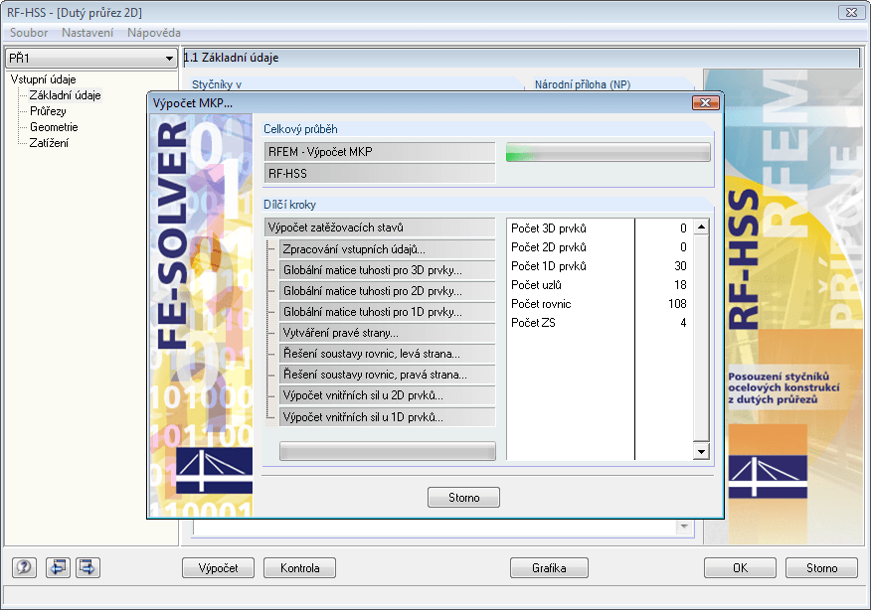
Task: Click the OK button
Action: pyautogui.click(x=740, y=568)
